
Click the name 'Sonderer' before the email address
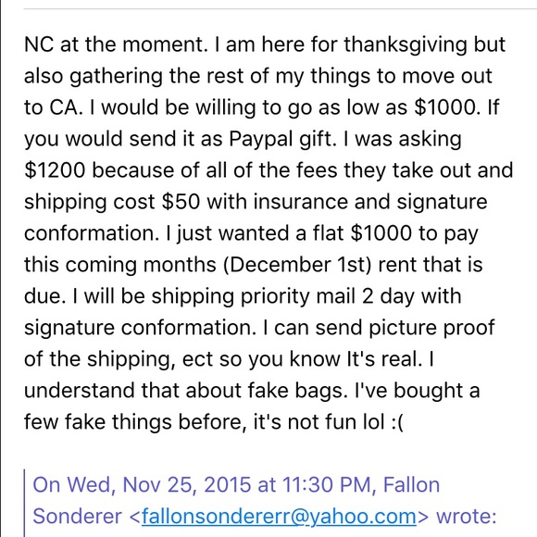78,517
